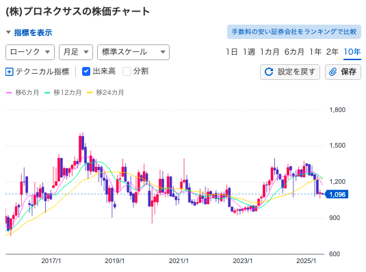Click the 2025/1 date axis label
This screenshot has width=366, height=272.
click(x=306, y=261)
